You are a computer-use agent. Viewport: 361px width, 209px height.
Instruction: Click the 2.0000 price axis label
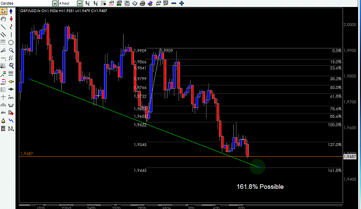[349, 25]
